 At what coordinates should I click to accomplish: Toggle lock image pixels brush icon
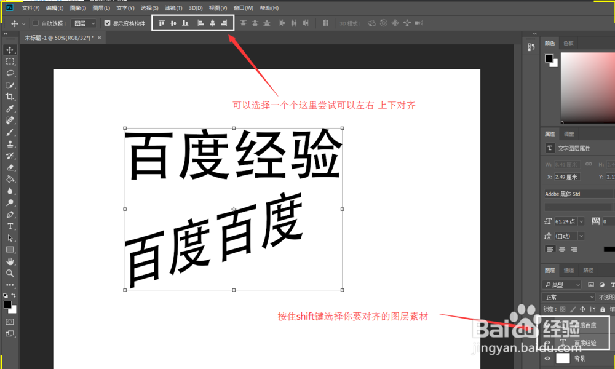coord(573,309)
